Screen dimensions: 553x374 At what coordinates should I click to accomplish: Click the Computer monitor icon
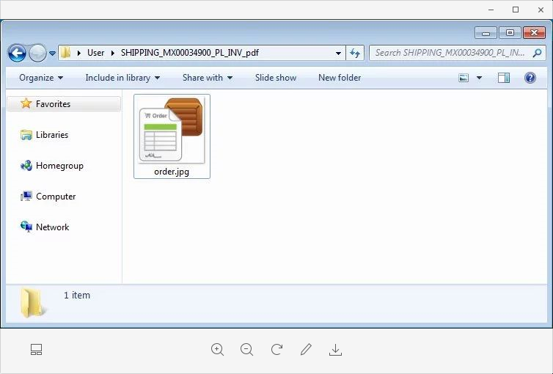(x=26, y=196)
